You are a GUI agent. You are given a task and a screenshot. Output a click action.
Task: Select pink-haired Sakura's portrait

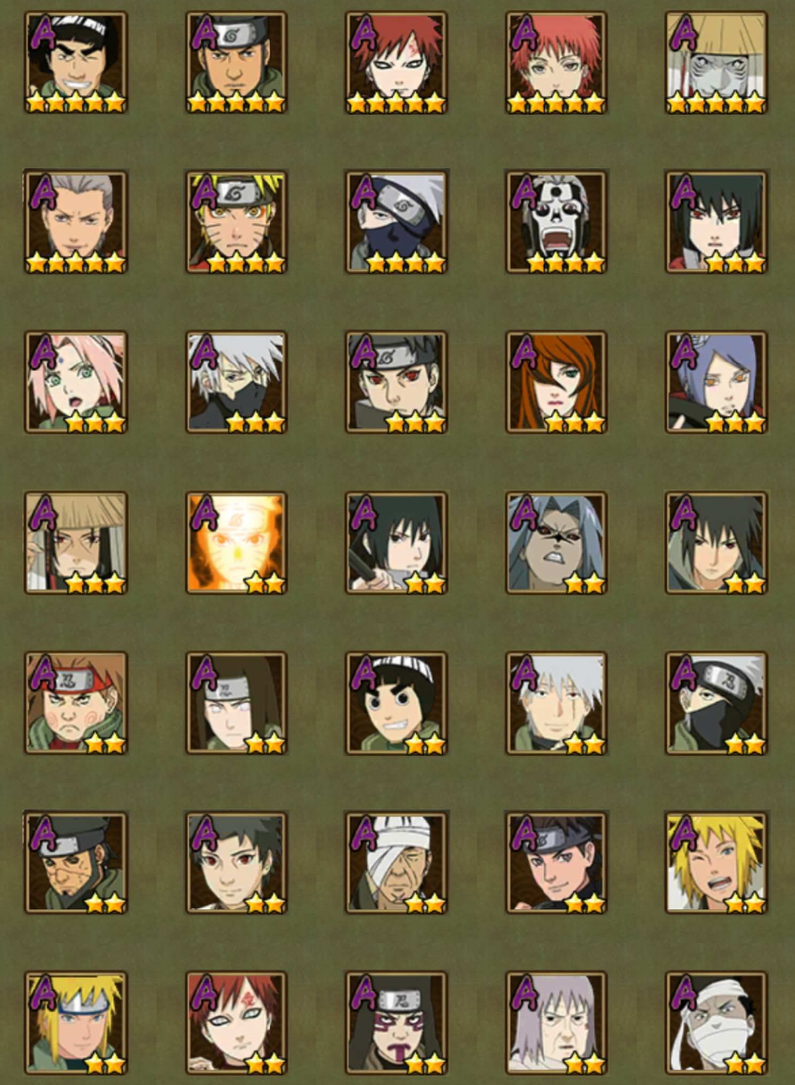(x=76, y=382)
